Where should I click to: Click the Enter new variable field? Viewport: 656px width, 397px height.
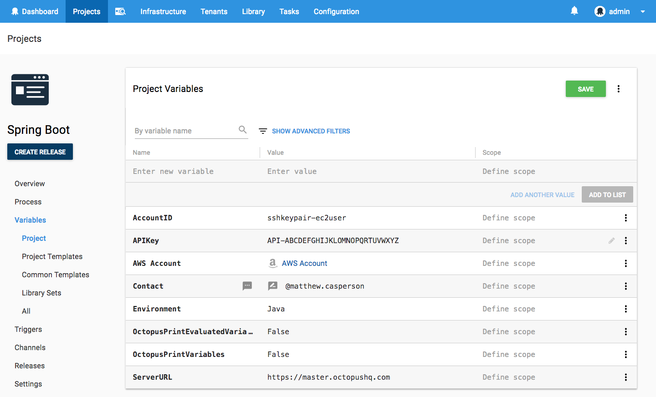(x=173, y=171)
